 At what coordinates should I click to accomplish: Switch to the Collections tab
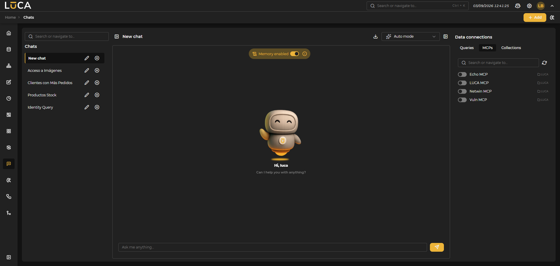(x=511, y=48)
